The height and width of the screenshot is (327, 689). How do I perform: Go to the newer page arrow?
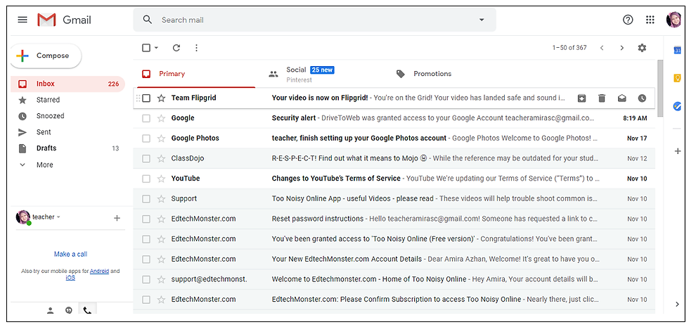click(x=602, y=48)
